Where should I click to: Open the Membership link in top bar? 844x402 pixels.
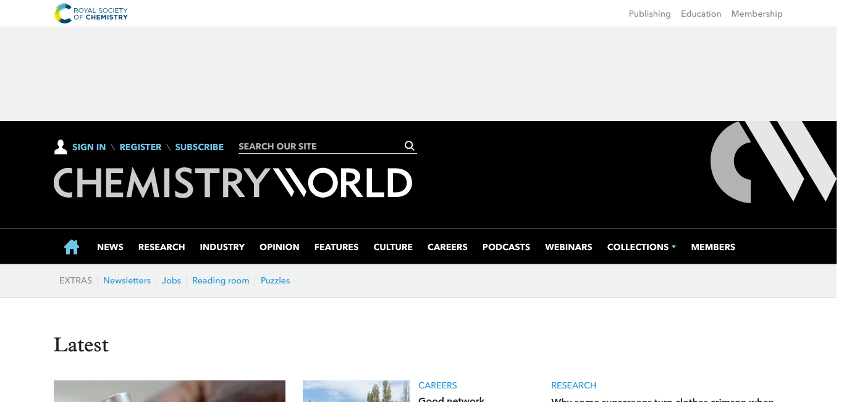[757, 14]
